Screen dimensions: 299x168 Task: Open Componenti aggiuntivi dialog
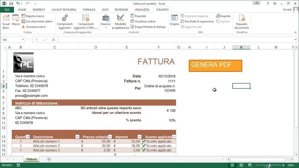(65, 22)
